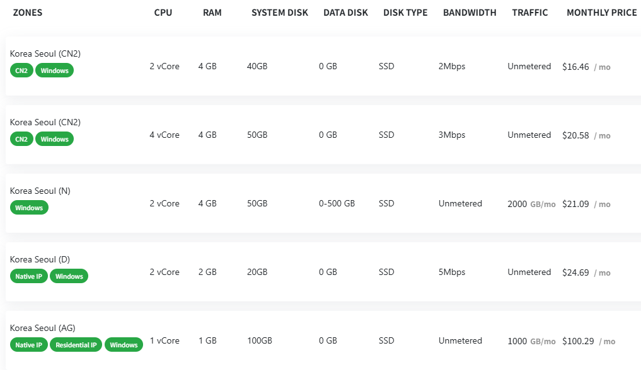
Task: Click the Windows badge under Korea Seoul (N)
Action: point(29,208)
